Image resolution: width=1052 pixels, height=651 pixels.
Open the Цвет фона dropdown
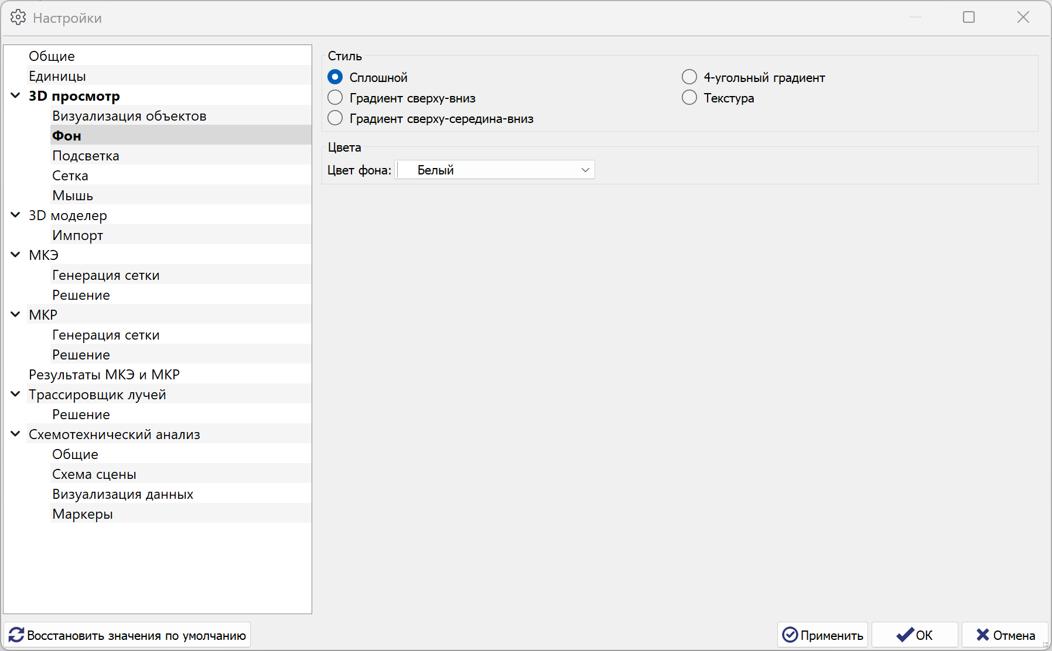pos(585,170)
